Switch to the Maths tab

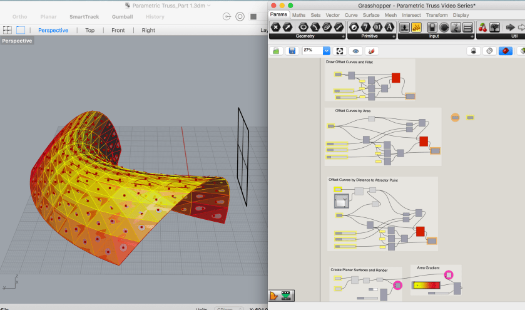(299, 14)
